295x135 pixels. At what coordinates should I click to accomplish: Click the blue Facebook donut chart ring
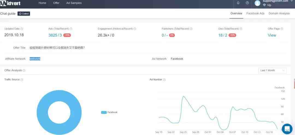pos(42,112)
